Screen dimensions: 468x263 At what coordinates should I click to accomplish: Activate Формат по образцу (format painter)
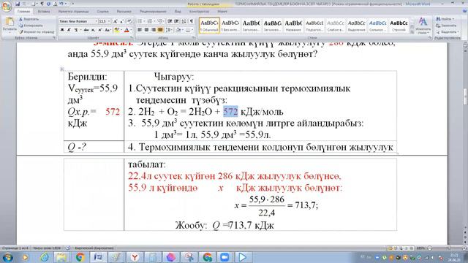[x=37, y=31]
